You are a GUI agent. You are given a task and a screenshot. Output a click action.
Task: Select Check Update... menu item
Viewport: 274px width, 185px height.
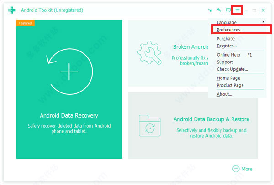pyautogui.click(x=232, y=69)
